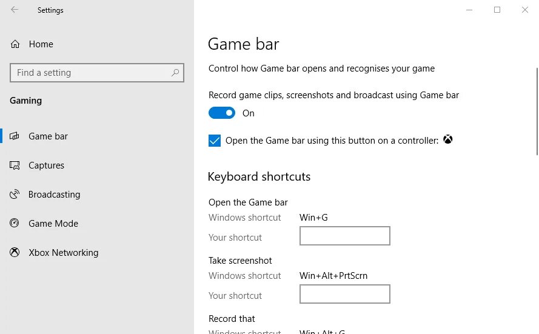Viewport: 539px width, 334px height.
Task: Open the Game Mode settings
Action: point(53,223)
